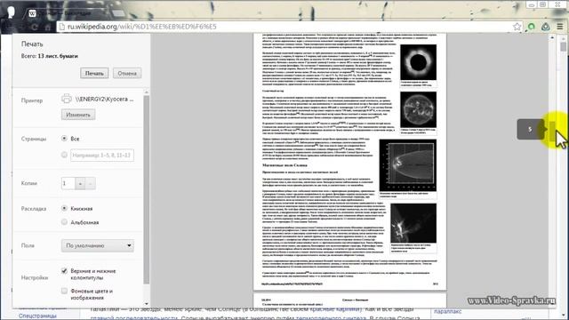The width and height of the screenshot is (569, 320).
Task: Click the home icon in the toolbar
Action: [x=48, y=27]
